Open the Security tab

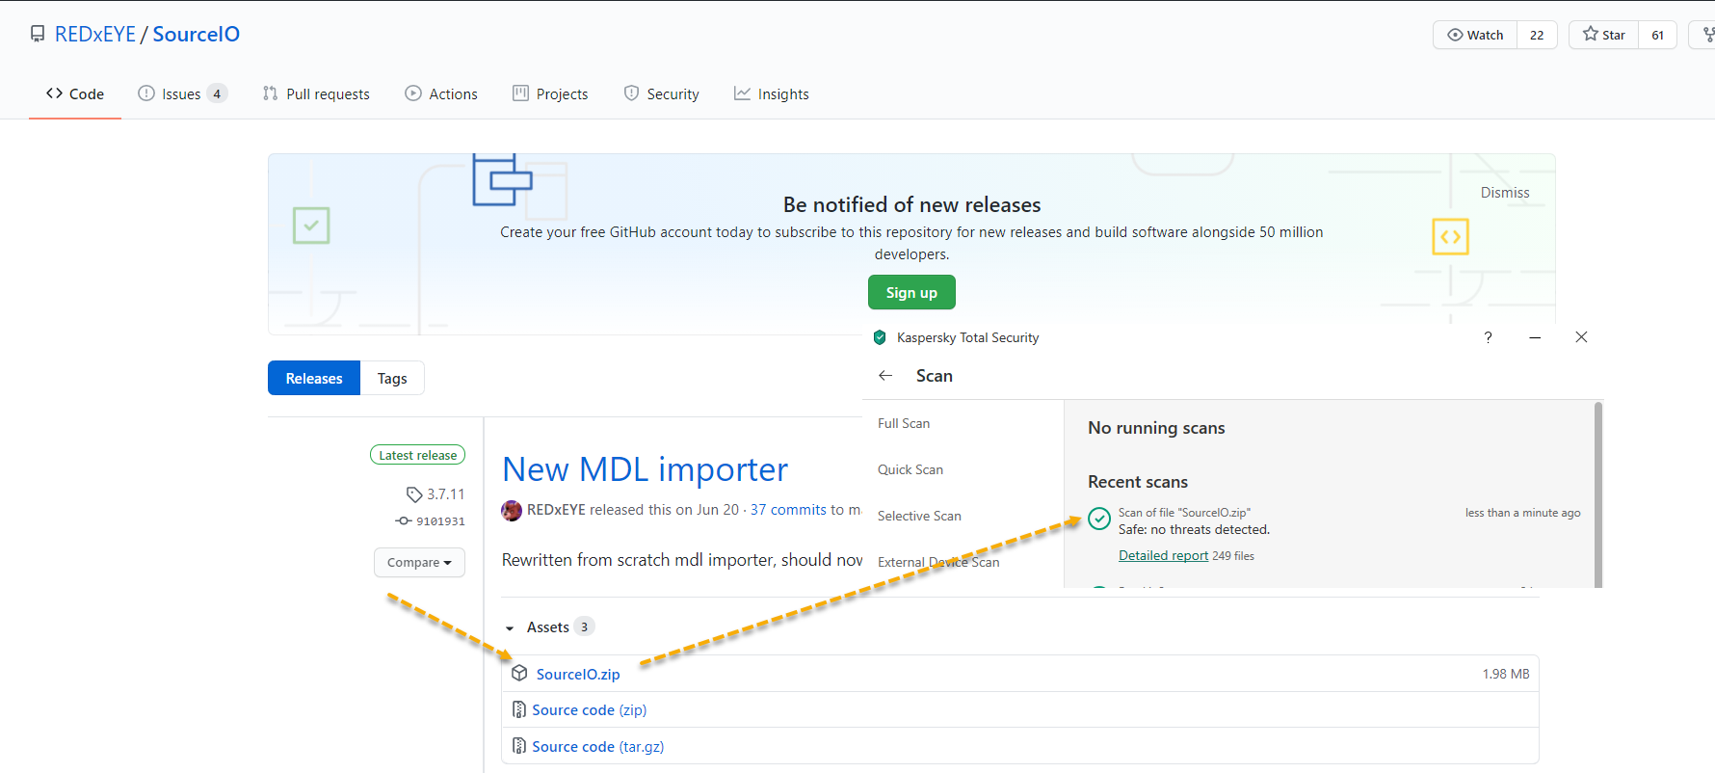[x=662, y=93]
